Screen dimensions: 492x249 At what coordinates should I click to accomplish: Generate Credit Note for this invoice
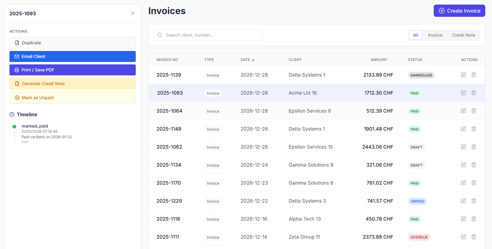click(x=73, y=84)
